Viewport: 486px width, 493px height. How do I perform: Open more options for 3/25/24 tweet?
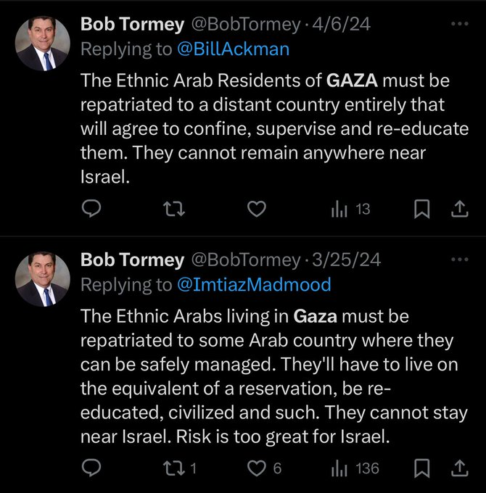pyautogui.click(x=460, y=259)
